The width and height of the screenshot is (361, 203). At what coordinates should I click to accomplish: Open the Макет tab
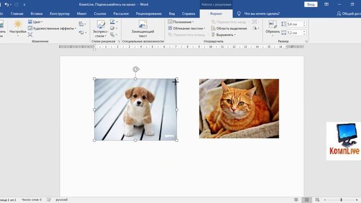tap(82, 14)
